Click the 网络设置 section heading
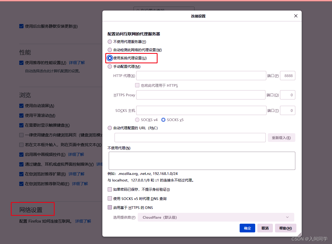The width and height of the screenshot is (332, 244). (x=31, y=210)
